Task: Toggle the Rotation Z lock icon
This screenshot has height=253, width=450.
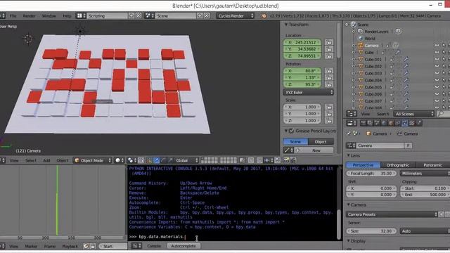Action: [x=329, y=84]
